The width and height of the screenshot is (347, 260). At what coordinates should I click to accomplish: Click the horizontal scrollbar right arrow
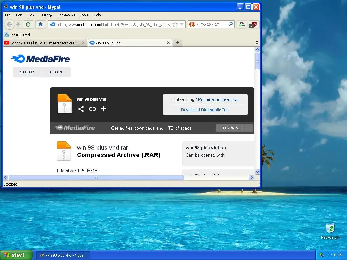coord(251,177)
